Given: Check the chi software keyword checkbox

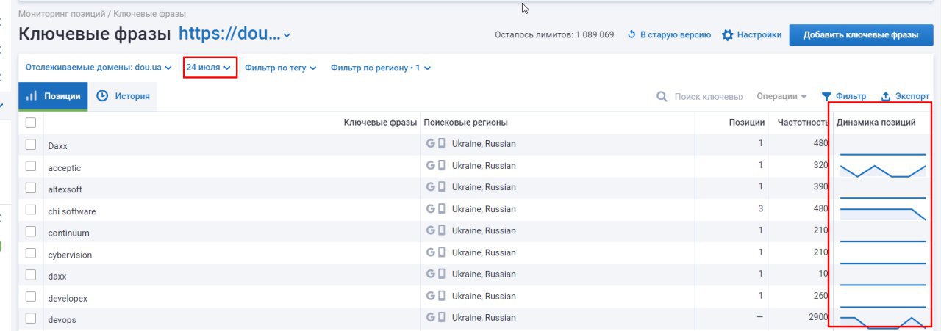Looking at the screenshot, I should click(x=31, y=209).
